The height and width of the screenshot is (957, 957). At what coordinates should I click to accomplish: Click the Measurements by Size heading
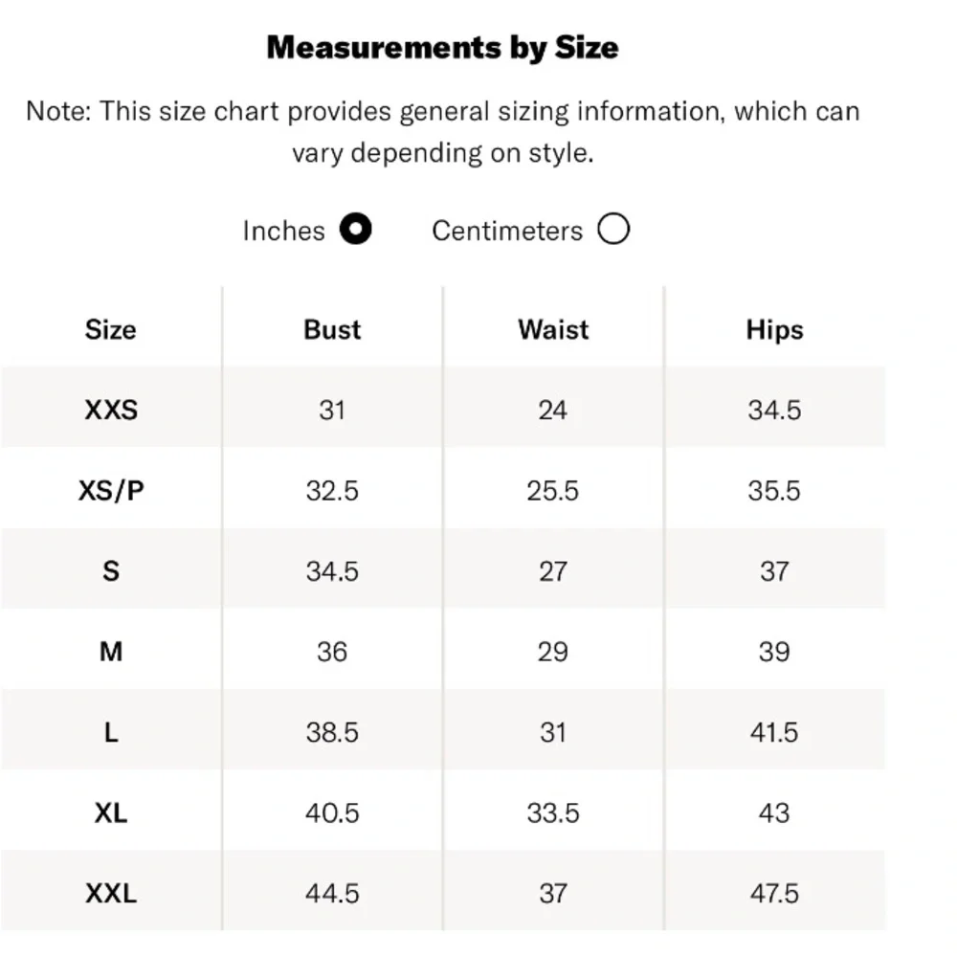(x=443, y=48)
